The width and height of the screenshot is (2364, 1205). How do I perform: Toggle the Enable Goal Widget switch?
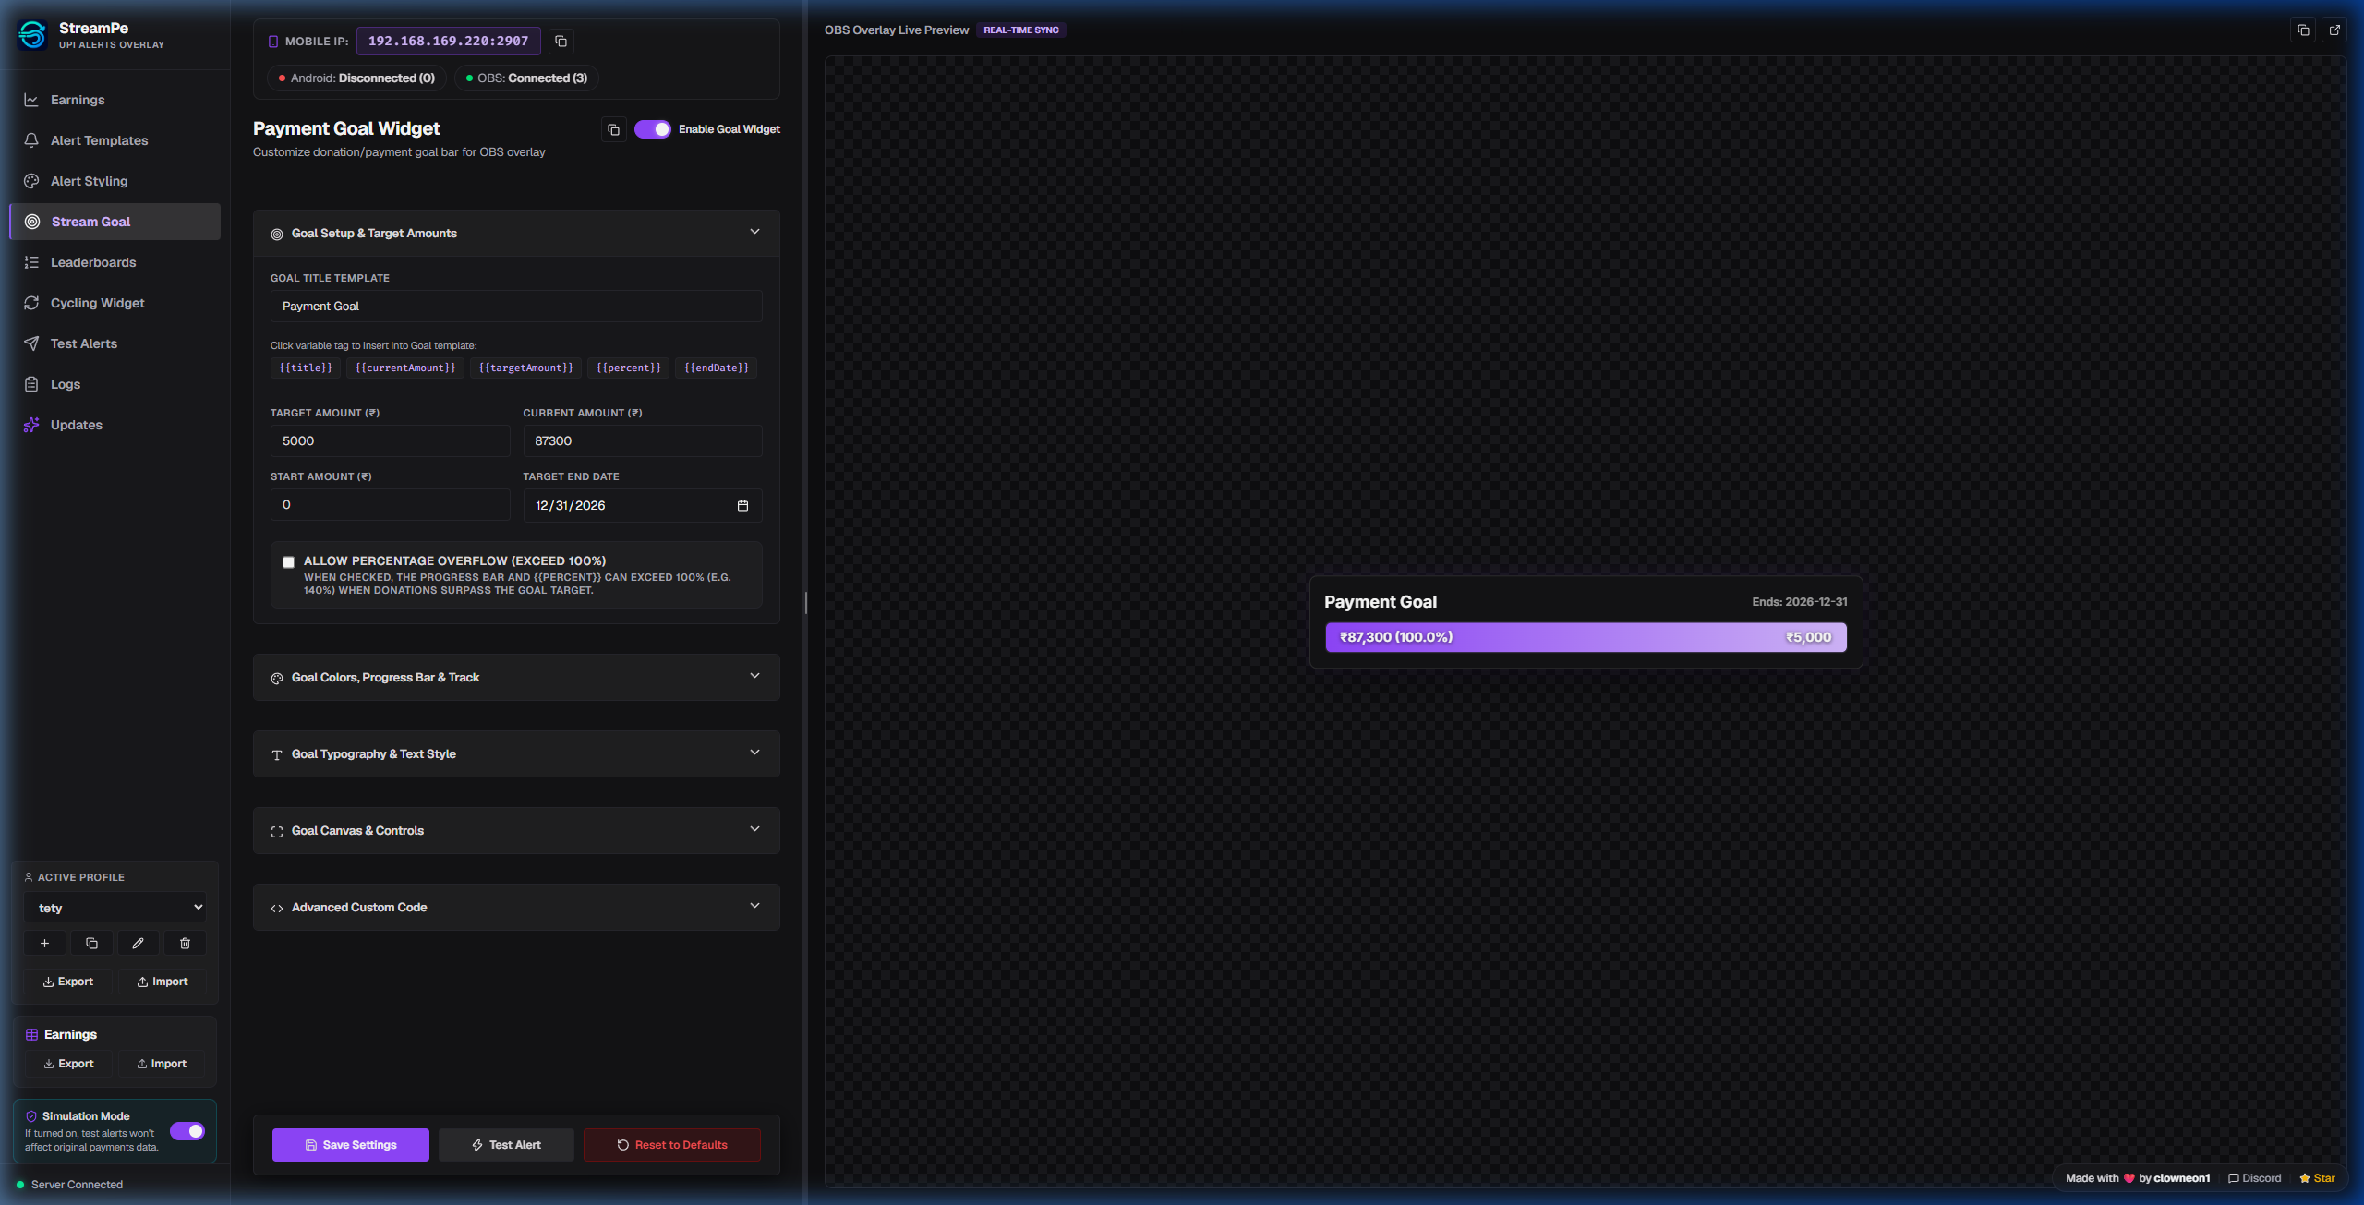(652, 129)
